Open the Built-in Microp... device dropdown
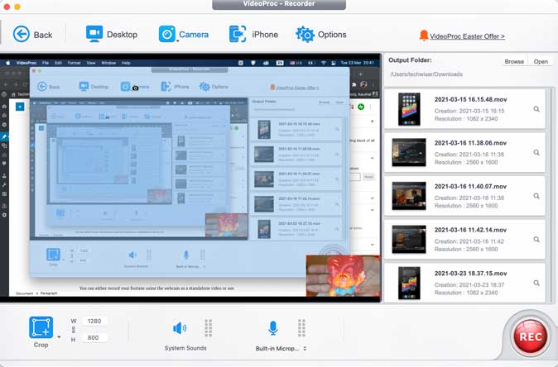 click(x=281, y=349)
